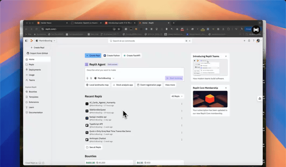The image size is (286, 167).
Task: Open the options menu for fastapi-models-api
Action: coord(182,118)
